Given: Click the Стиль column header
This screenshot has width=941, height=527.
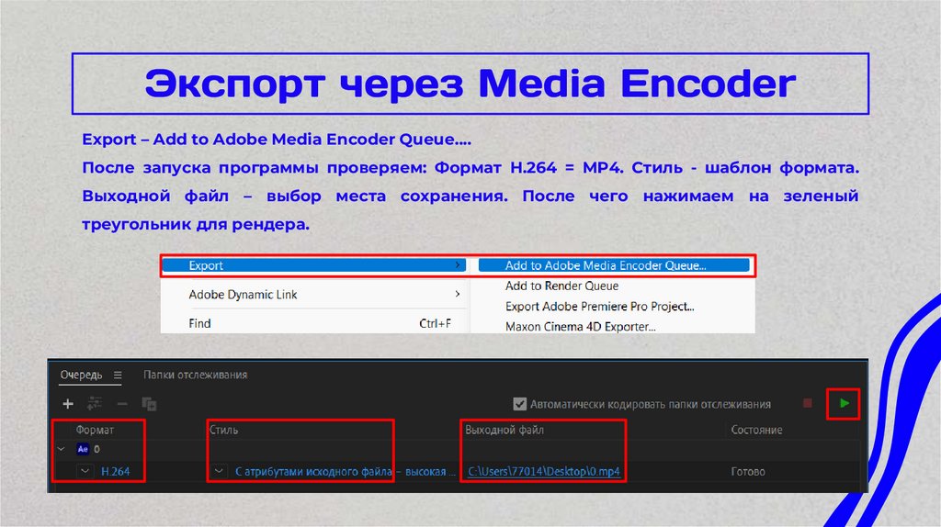Looking at the screenshot, I should coord(223,430).
